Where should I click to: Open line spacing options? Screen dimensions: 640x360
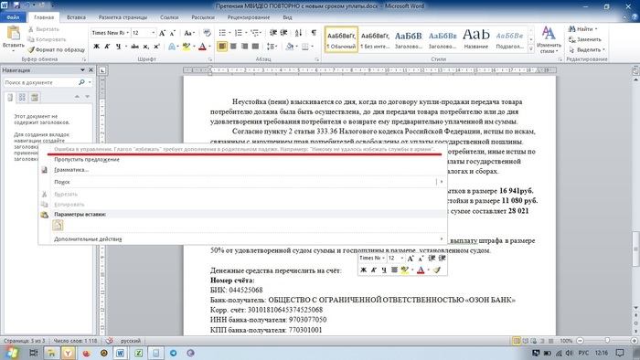coord(272,47)
